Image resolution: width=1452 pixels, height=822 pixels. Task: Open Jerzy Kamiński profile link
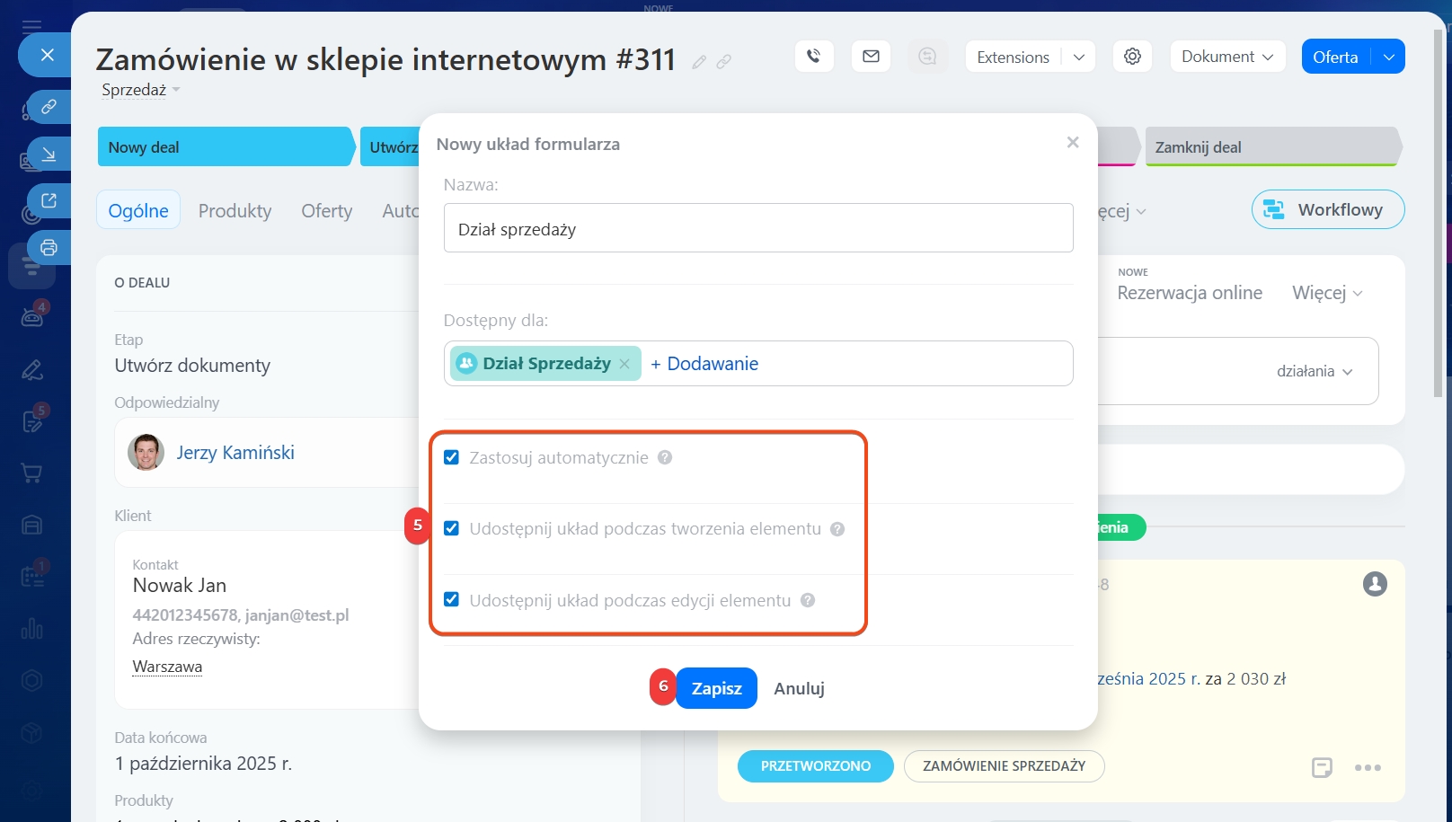pyautogui.click(x=235, y=453)
